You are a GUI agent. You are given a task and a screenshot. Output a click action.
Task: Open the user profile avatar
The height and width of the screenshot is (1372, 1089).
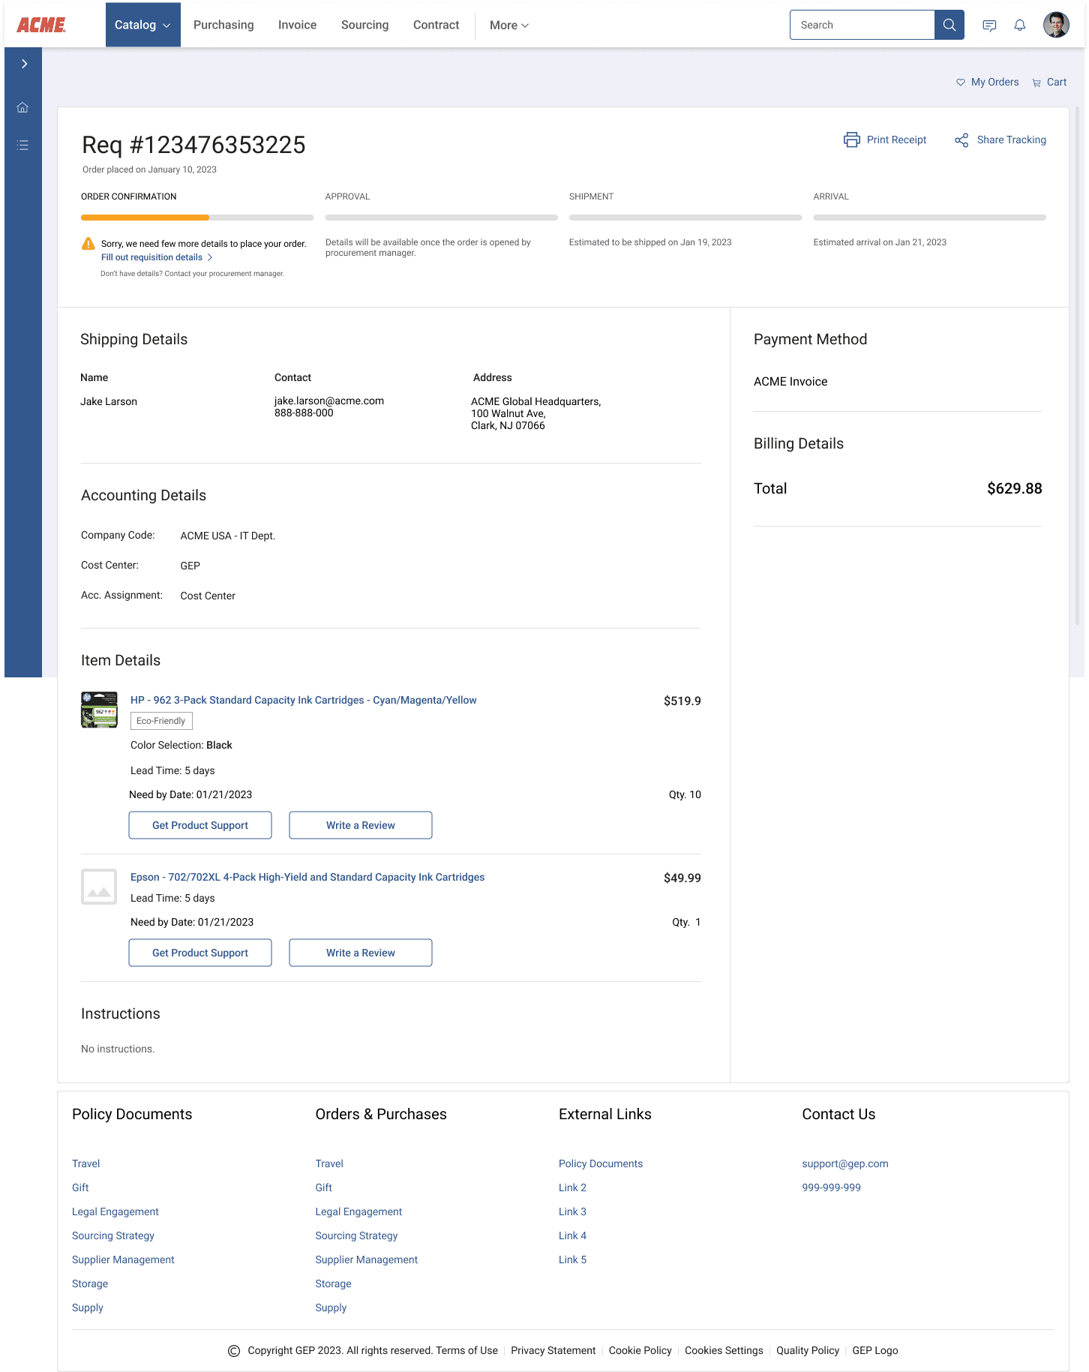(x=1056, y=25)
